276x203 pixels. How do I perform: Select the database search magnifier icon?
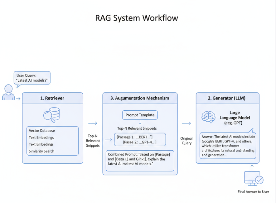tap(51, 115)
